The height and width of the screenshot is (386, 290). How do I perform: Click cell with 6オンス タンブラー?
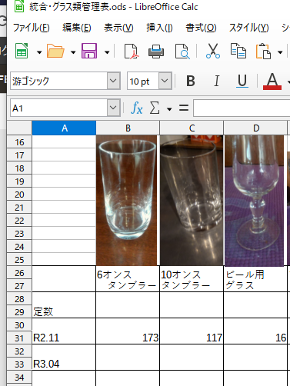pyautogui.click(x=128, y=279)
